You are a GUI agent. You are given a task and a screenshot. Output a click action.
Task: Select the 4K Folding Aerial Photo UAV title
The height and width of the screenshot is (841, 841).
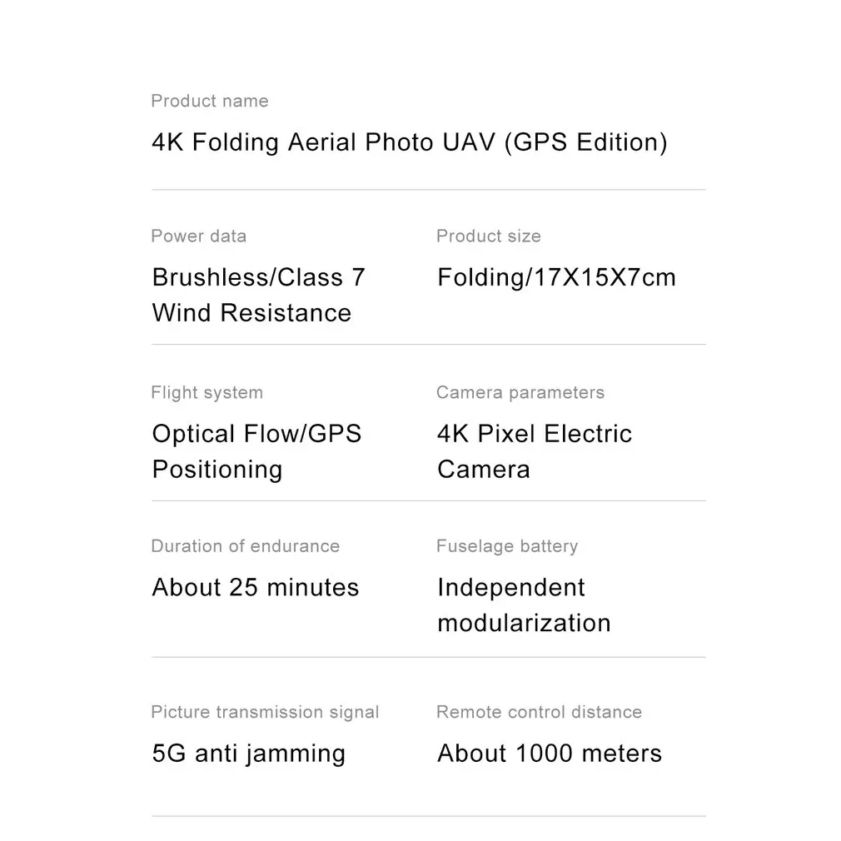pos(409,142)
